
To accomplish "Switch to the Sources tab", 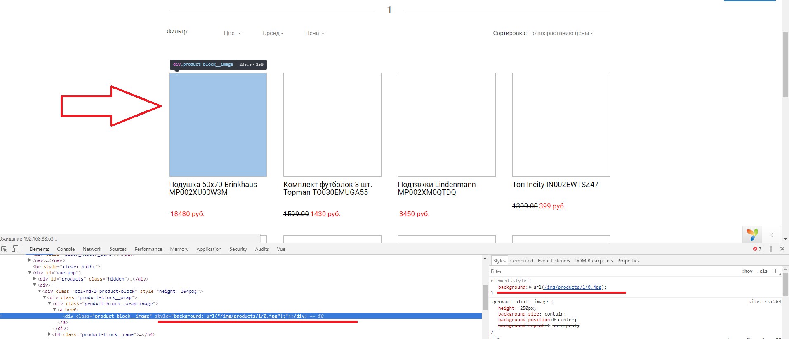I will [118, 249].
